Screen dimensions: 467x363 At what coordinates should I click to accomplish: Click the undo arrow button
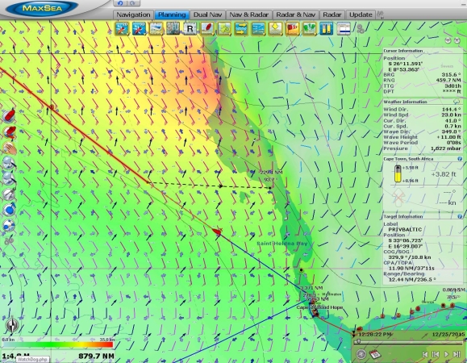click(120, 3)
